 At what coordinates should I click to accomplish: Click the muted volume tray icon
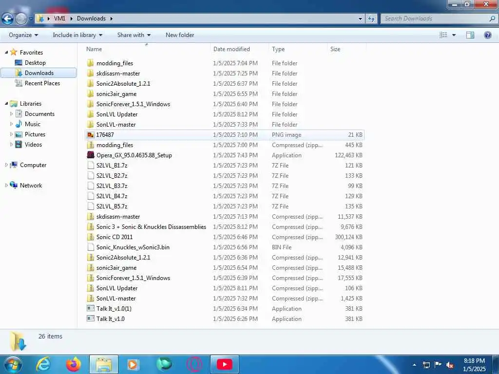(x=450, y=365)
